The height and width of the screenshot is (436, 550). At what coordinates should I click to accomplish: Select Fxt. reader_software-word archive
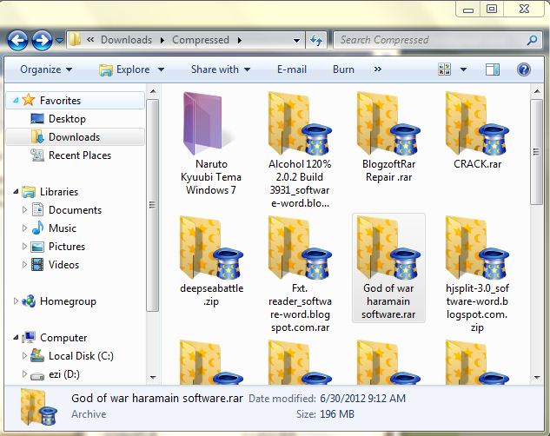[x=300, y=274]
